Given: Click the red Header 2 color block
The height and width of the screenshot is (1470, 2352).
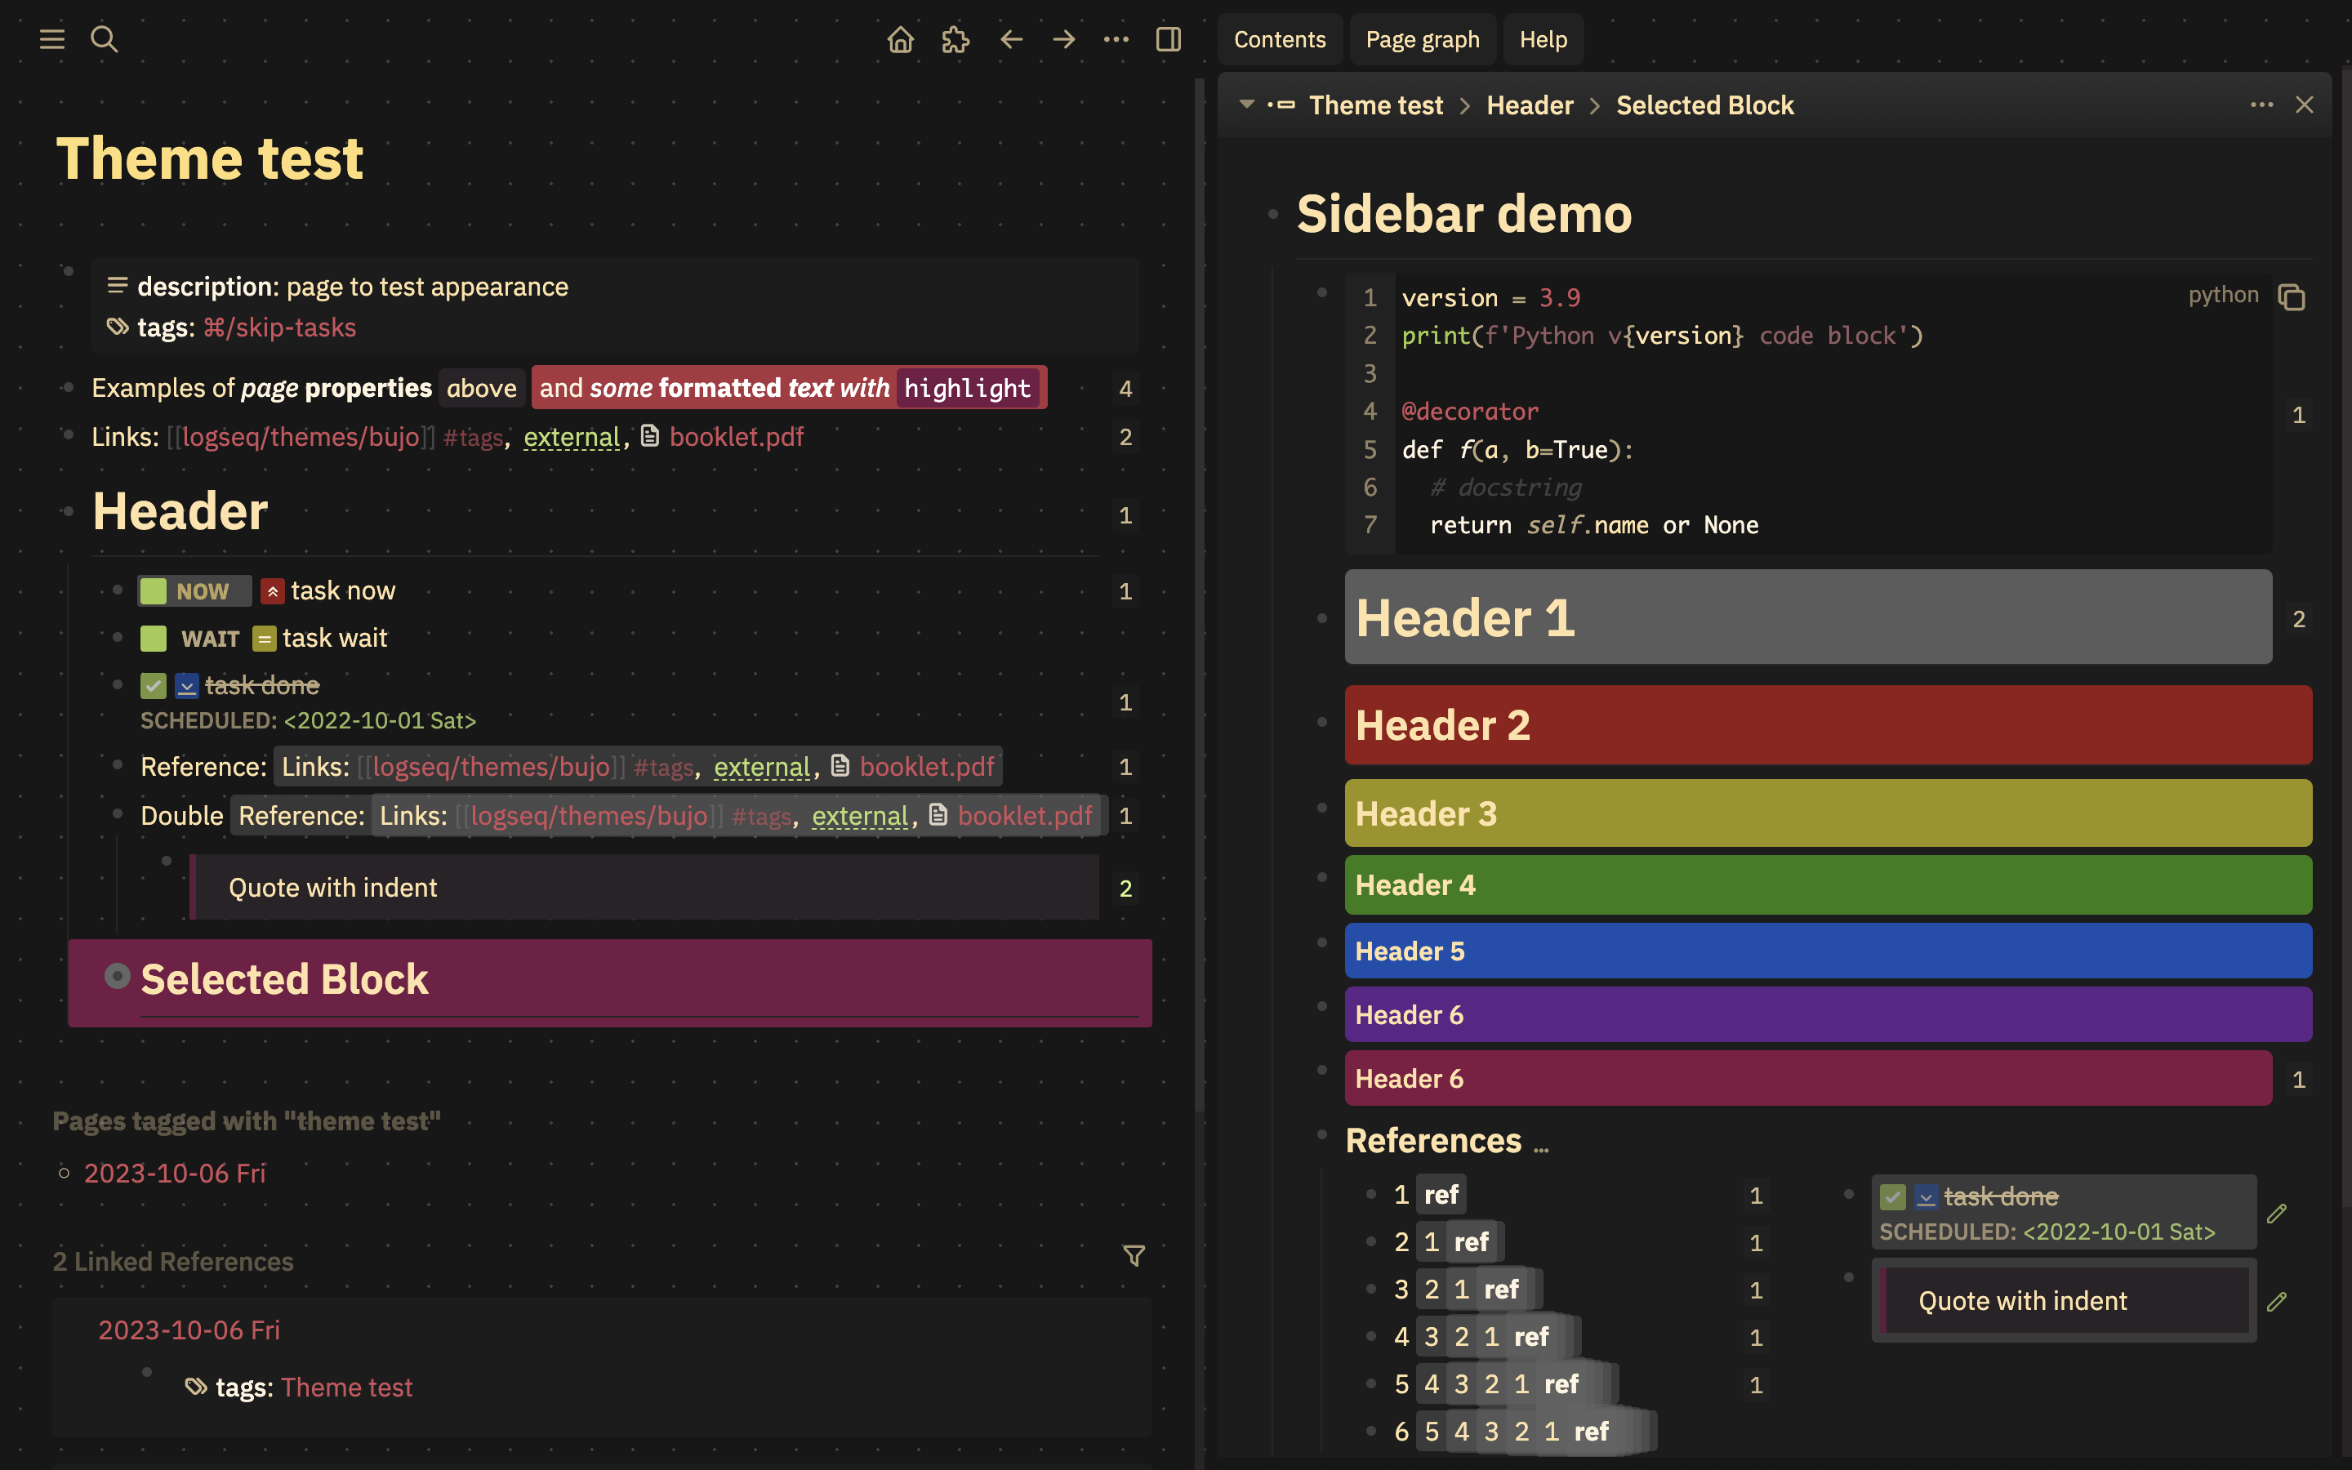Looking at the screenshot, I should (x=1827, y=725).
